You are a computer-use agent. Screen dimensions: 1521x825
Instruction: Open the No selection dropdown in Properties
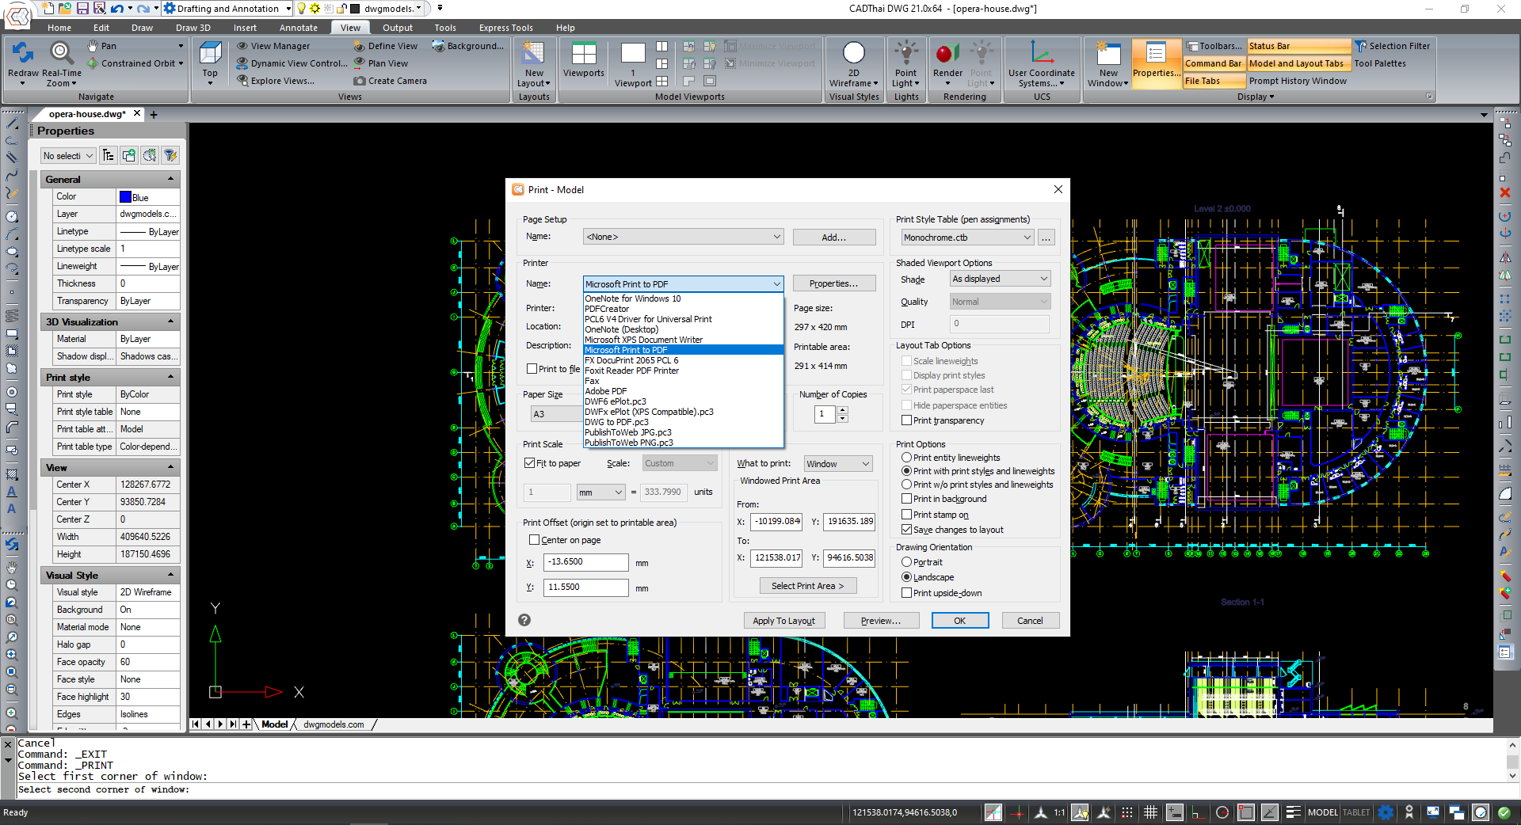pos(69,156)
